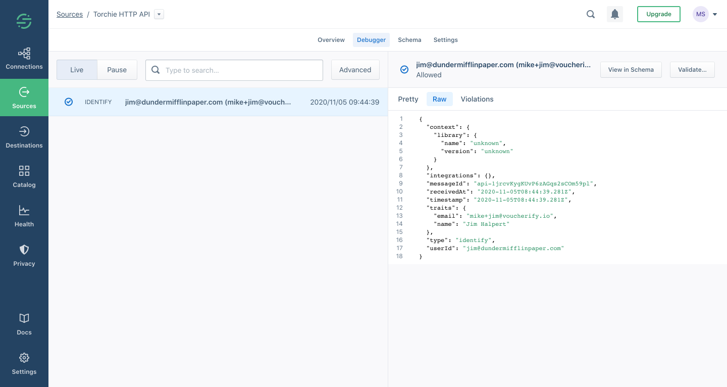This screenshot has width=727, height=387.
Task: Select the Sources icon in sidebar
Action: pos(24,98)
